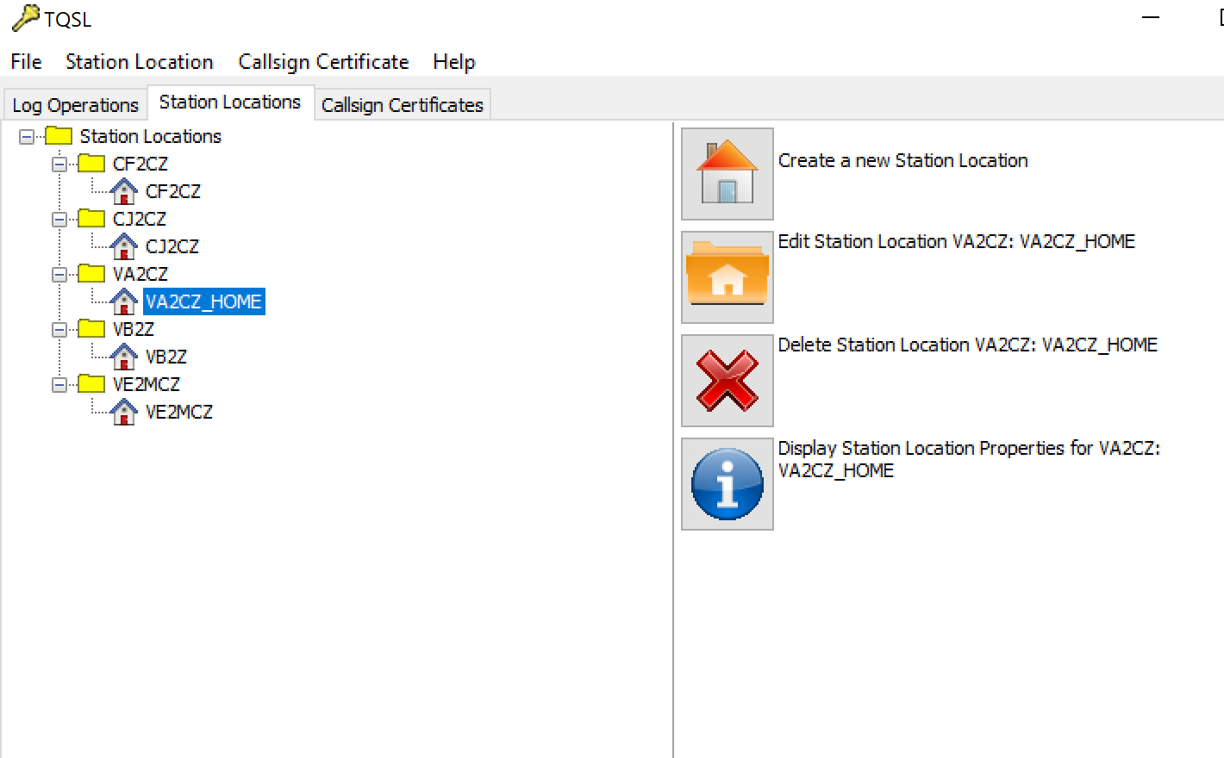Select the VB2Z callsign folder label
The image size is (1224, 758).
click(134, 329)
